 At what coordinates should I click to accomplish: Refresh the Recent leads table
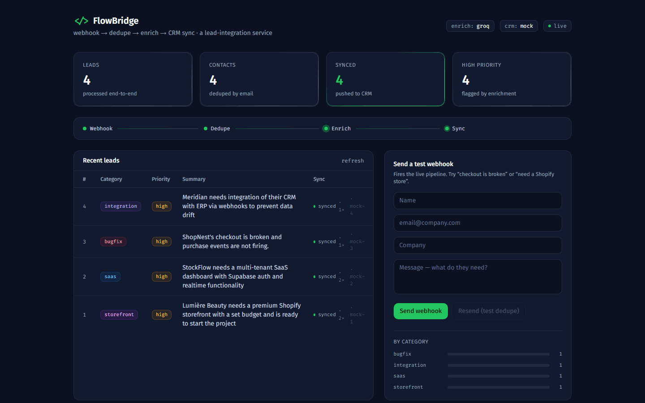point(353,161)
